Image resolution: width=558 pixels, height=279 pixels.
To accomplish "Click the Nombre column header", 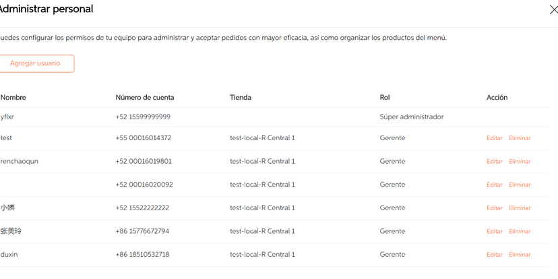I will pos(13,98).
